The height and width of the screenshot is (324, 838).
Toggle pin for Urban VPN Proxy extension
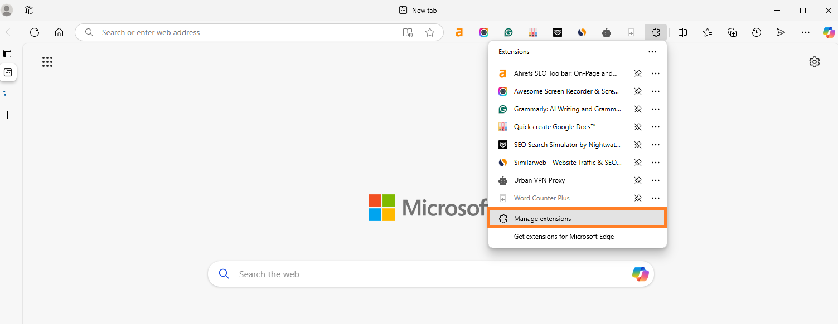tap(638, 180)
